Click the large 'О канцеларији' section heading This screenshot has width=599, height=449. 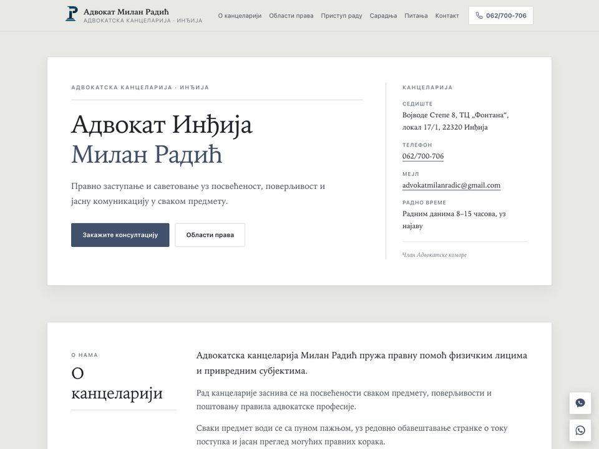[x=117, y=383]
